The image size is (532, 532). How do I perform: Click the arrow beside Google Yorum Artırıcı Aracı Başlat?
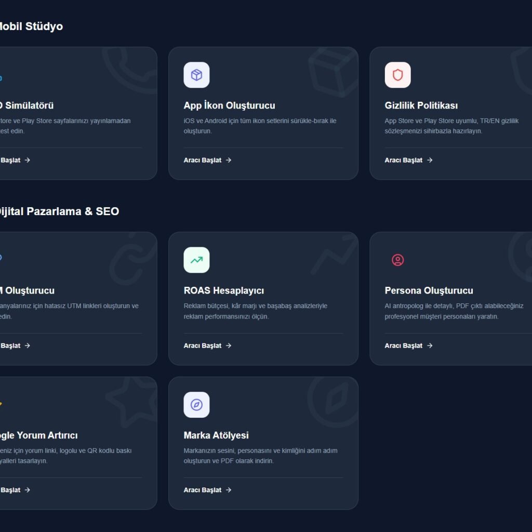(27, 490)
